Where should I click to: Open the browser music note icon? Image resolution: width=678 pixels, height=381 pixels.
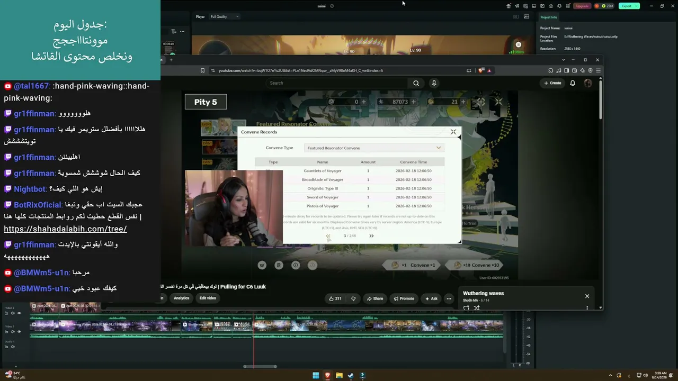click(x=559, y=70)
